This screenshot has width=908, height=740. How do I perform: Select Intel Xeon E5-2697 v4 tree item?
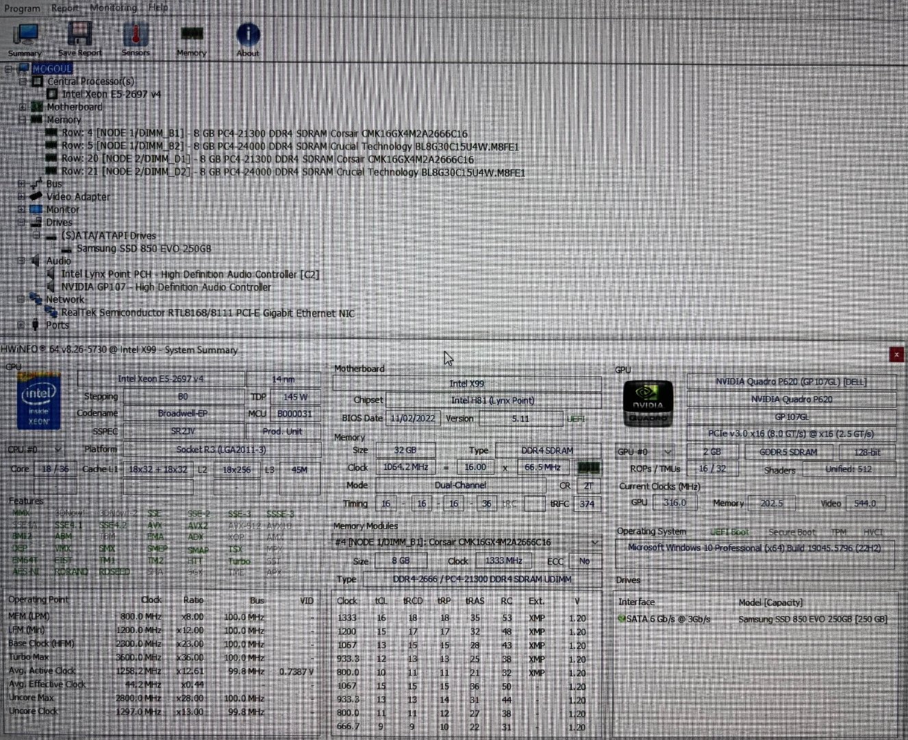point(112,95)
